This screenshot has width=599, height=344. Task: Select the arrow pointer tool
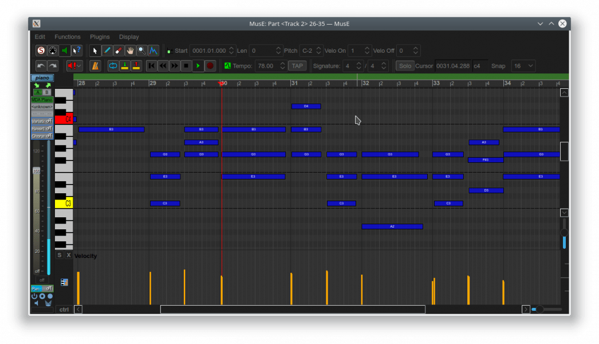(94, 50)
